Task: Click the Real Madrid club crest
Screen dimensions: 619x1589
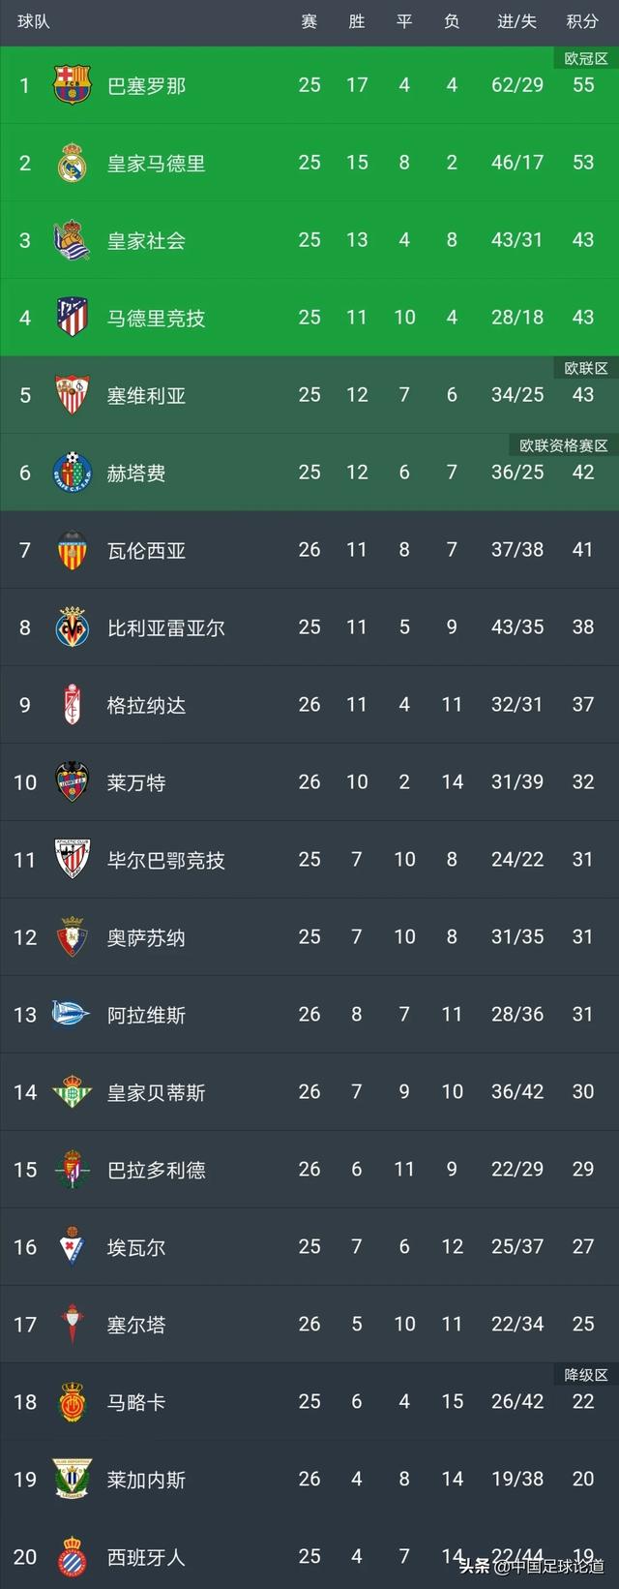Action: pyautogui.click(x=72, y=163)
